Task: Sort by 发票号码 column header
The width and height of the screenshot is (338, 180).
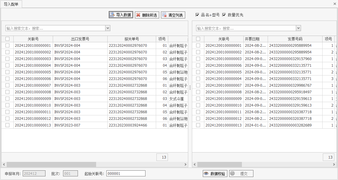Action: click(x=295, y=39)
